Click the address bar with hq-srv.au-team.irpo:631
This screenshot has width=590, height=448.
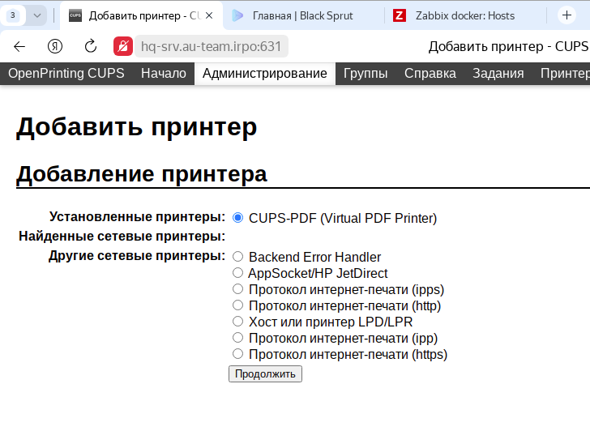point(211,47)
